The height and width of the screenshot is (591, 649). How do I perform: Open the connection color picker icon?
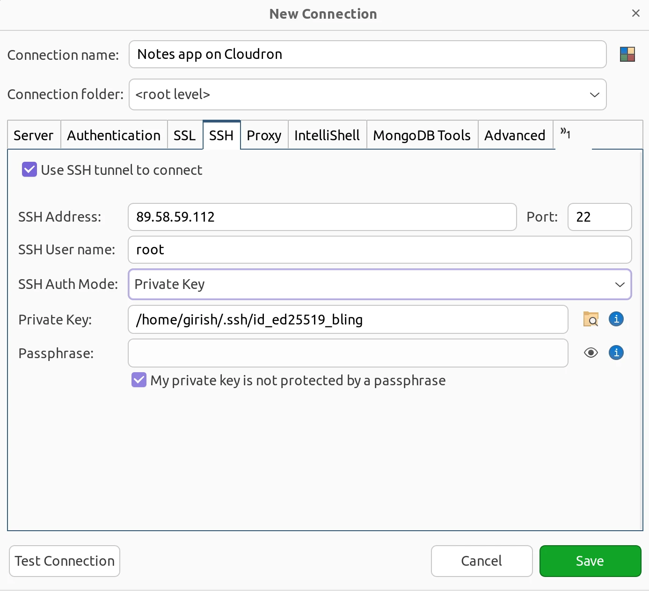(627, 54)
